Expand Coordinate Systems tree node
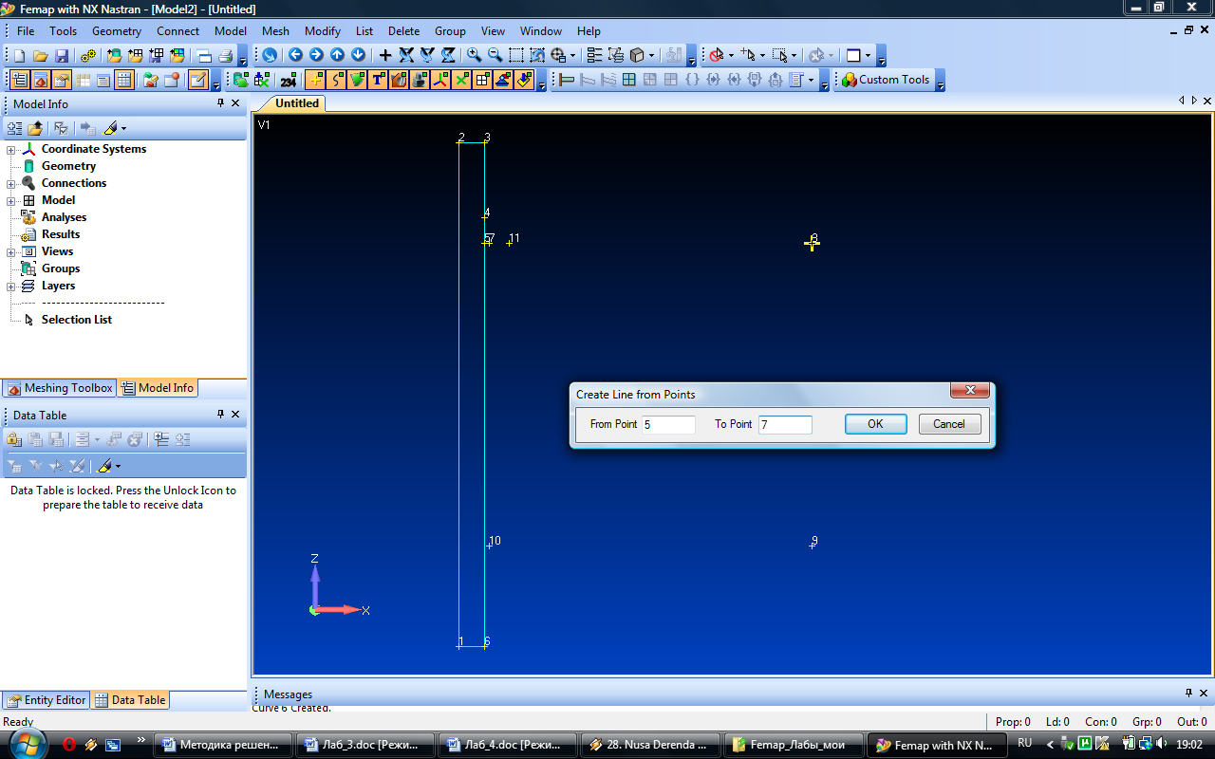1215x759 pixels. coord(11,149)
